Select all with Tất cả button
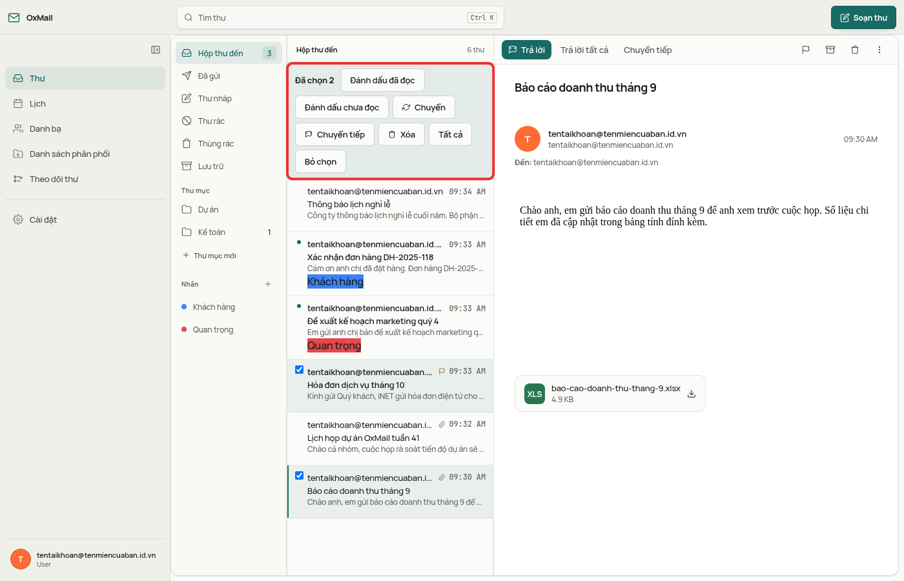This screenshot has height=581, width=904. pyautogui.click(x=450, y=134)
